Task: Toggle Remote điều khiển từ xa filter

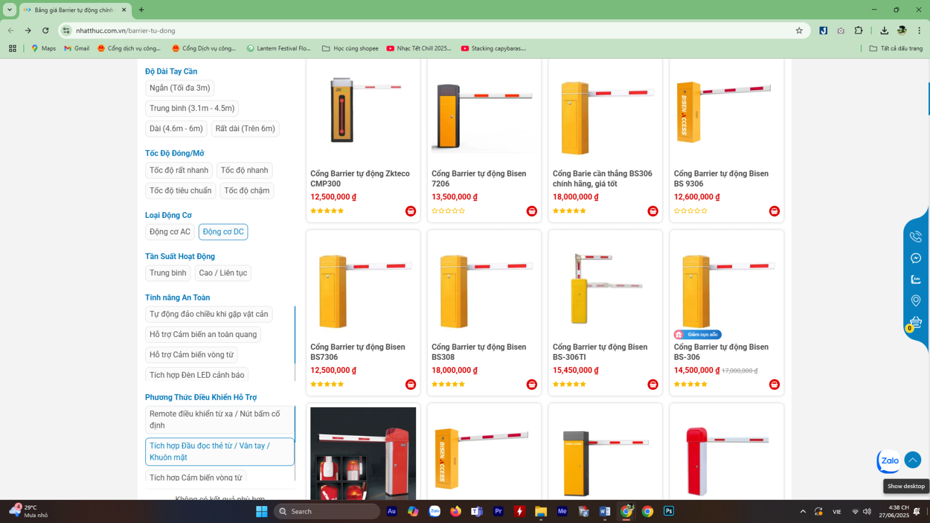Action: click(x=220, y=420)
